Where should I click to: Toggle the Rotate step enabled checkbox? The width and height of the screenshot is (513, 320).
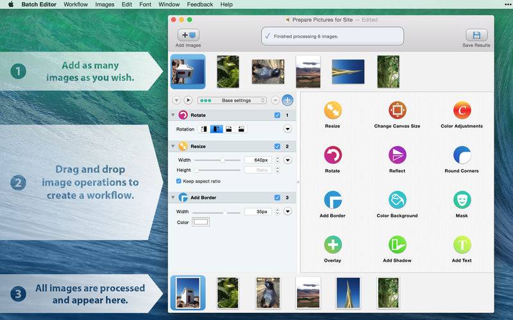click(x=277, y=115)
